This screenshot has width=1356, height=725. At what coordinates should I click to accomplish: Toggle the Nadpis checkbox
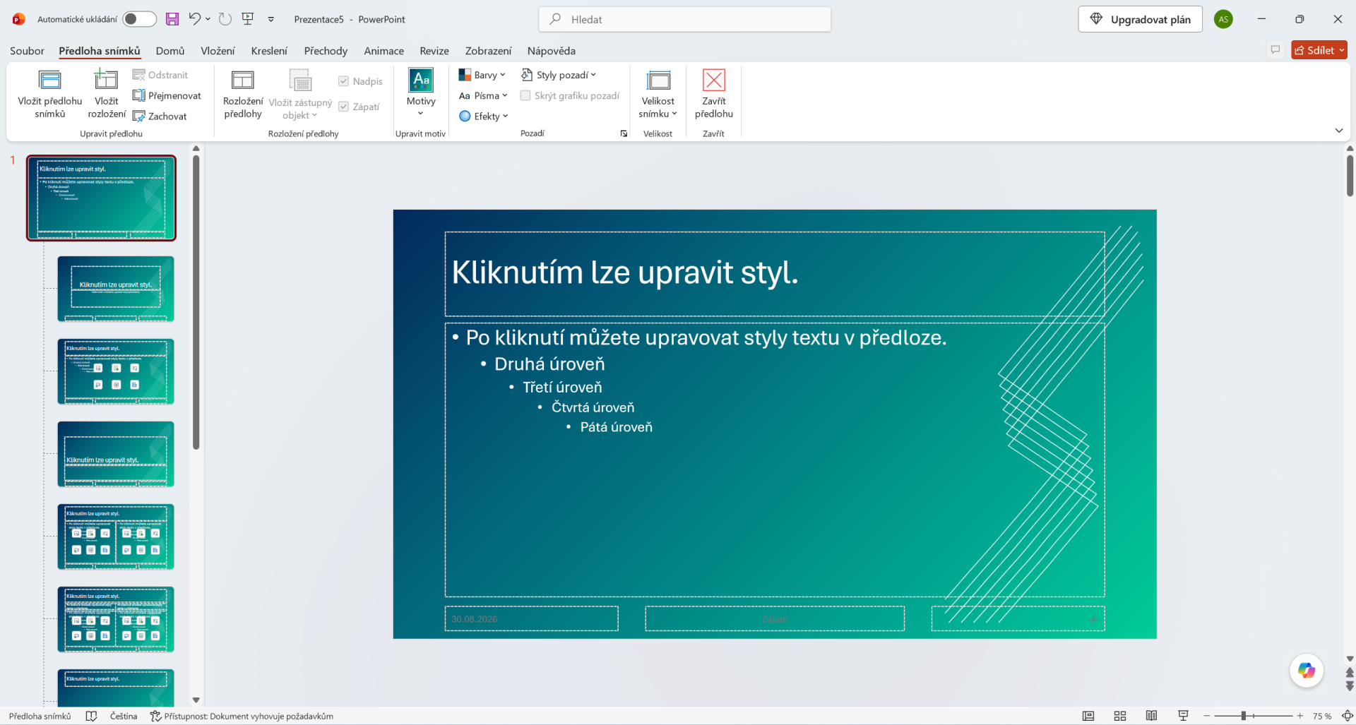point(343,81)
